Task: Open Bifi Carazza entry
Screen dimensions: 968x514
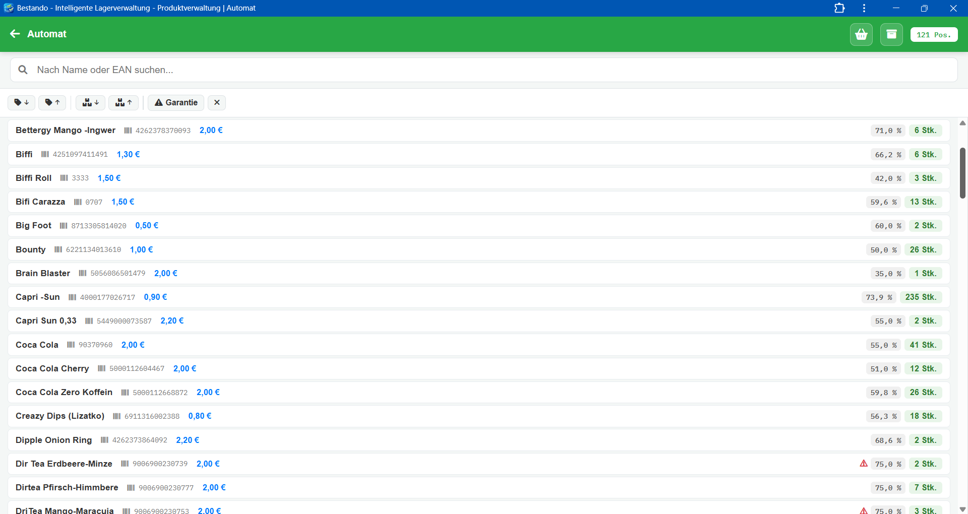Action: (479, 202)
